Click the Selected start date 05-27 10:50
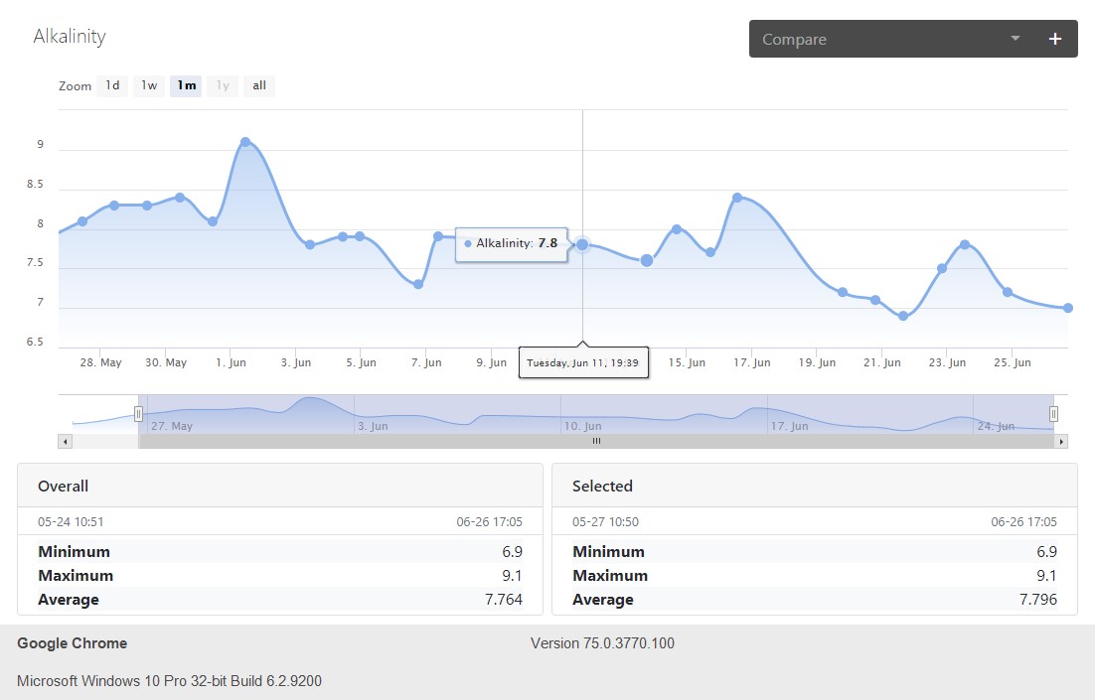This screenshot has width=1095, height=700. (605, 522)
